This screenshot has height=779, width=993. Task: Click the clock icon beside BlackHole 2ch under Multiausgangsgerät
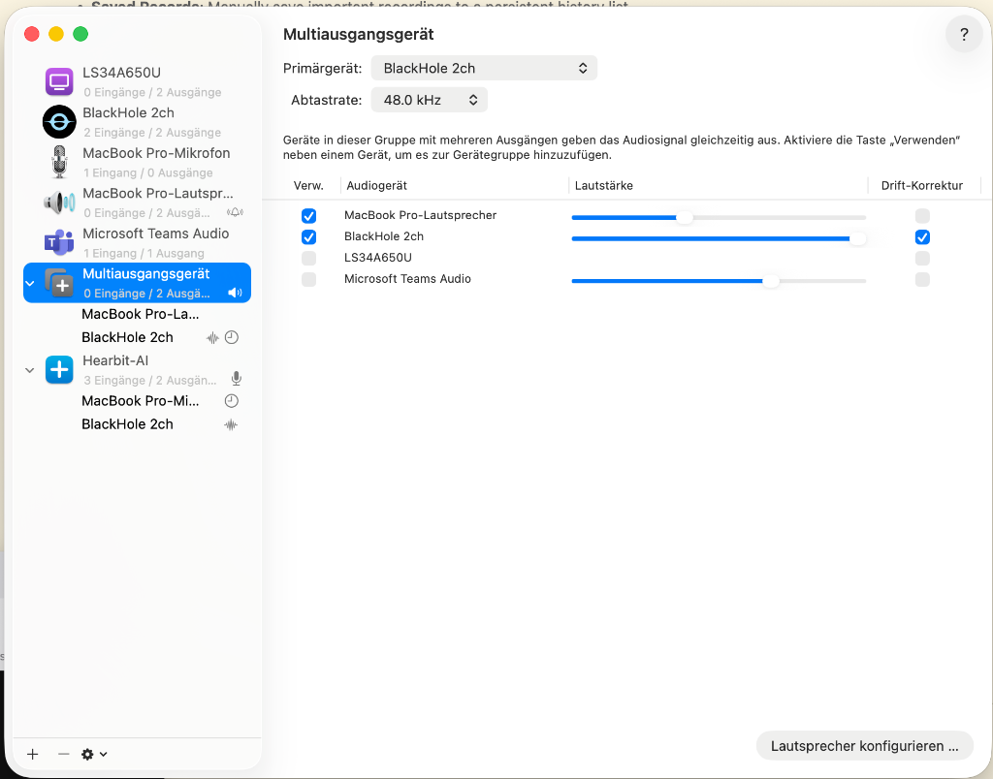232,338
